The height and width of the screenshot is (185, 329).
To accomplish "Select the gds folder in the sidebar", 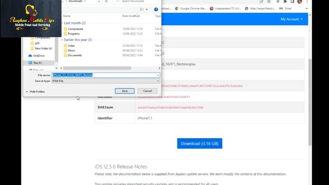I will click(x=37, y=43).
